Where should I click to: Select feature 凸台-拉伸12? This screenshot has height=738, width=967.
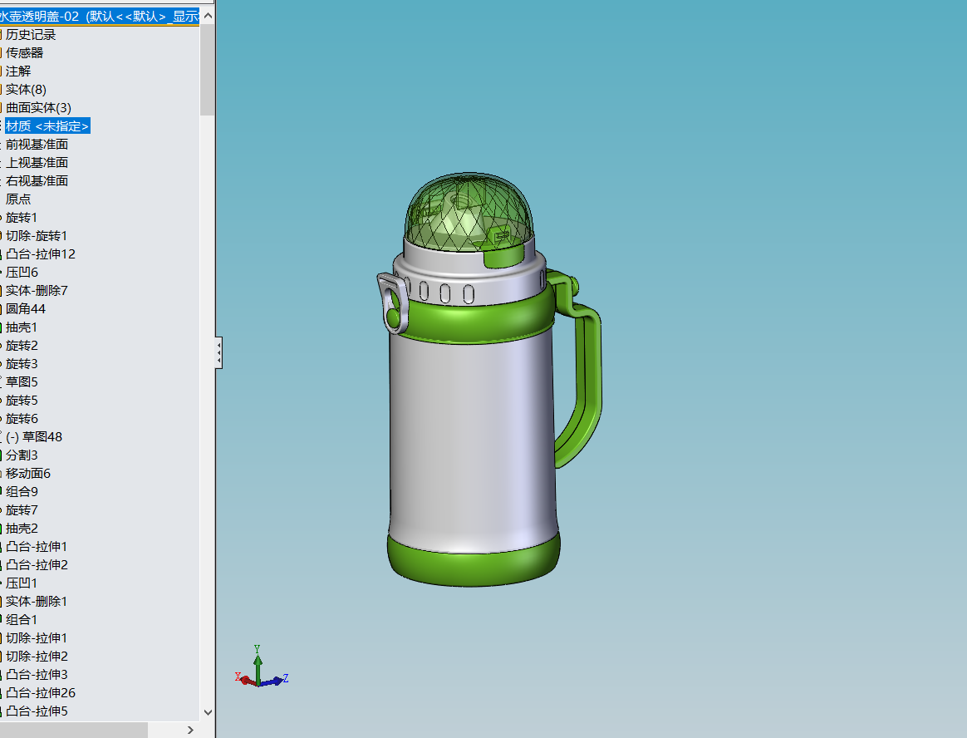[40, 254]
